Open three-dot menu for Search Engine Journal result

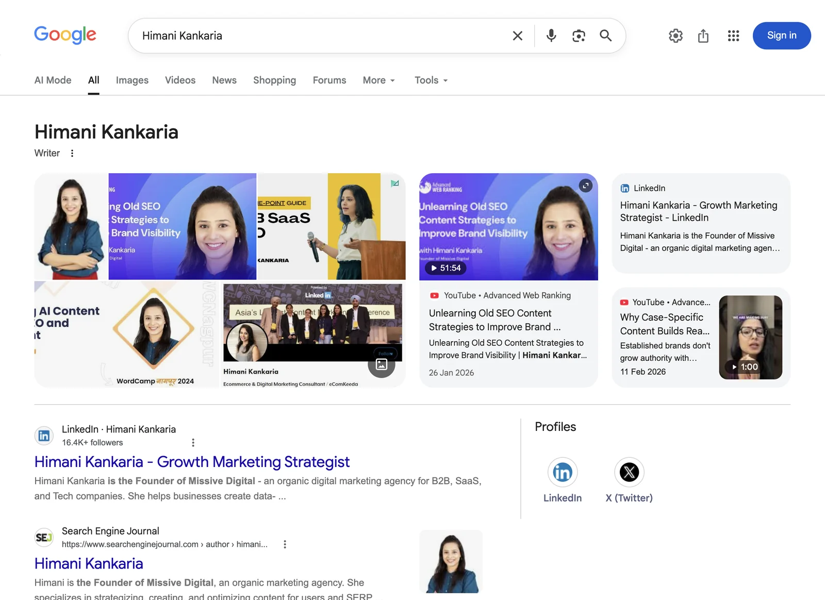coord(285,544)
